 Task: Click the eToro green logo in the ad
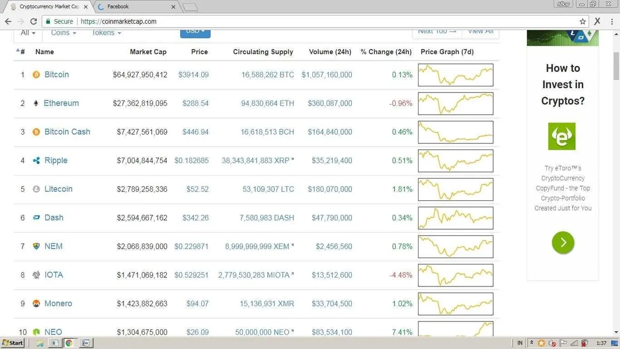point(562,136)
